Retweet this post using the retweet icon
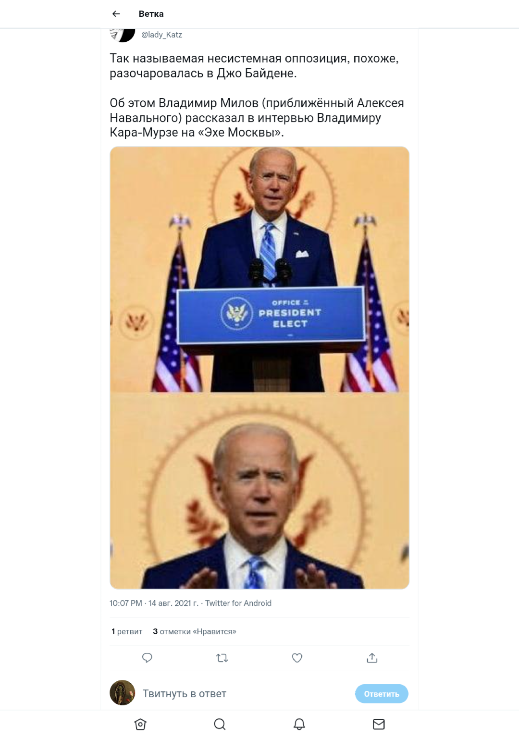Screen dimensions: 519x738 pos(222,658)
